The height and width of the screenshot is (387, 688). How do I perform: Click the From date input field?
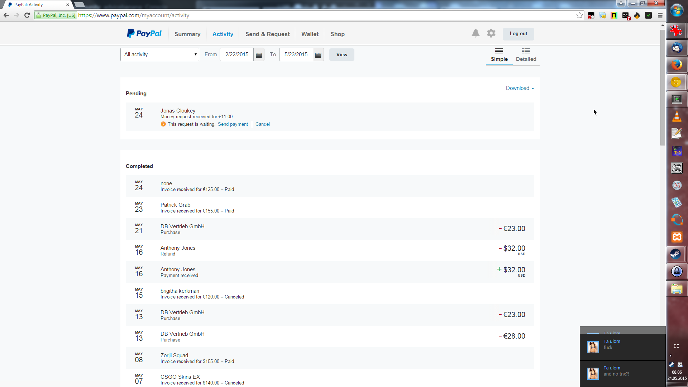pyautogui.click(x=236, y=54)
